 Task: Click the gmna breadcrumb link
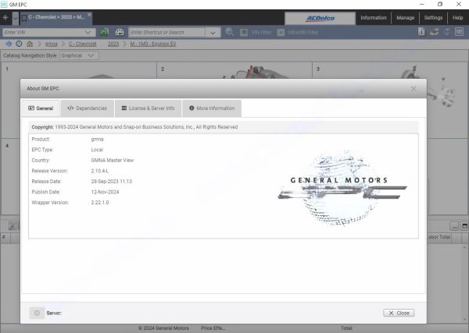click(51, 44)
